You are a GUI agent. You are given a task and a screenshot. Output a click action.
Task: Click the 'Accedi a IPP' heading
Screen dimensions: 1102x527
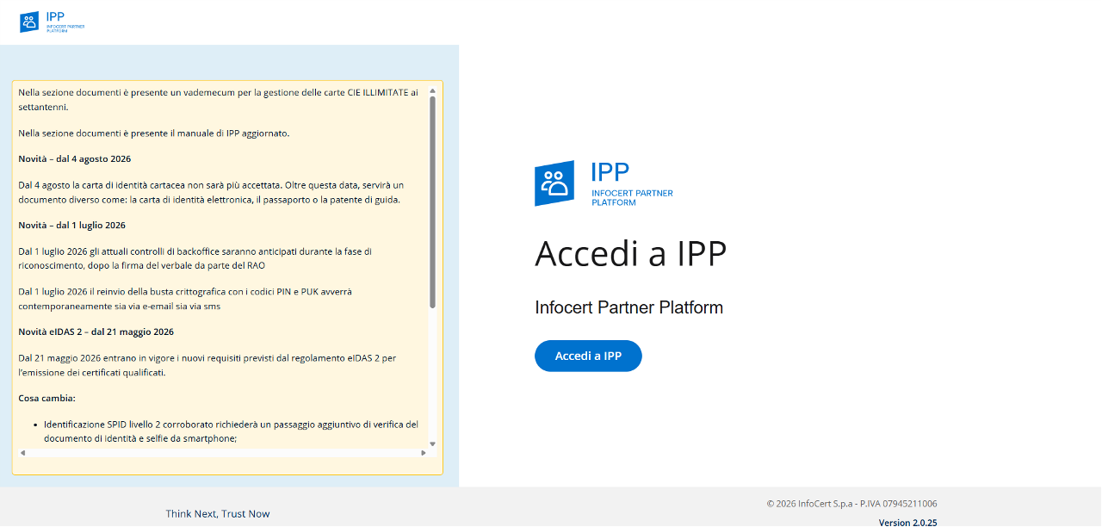(x=631, y=254)
